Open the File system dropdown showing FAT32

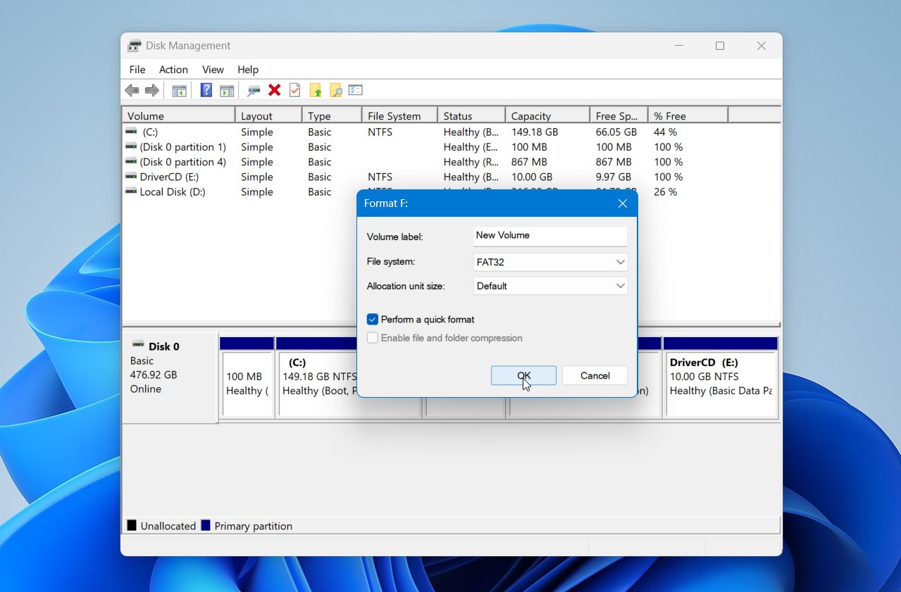[551, 262]
